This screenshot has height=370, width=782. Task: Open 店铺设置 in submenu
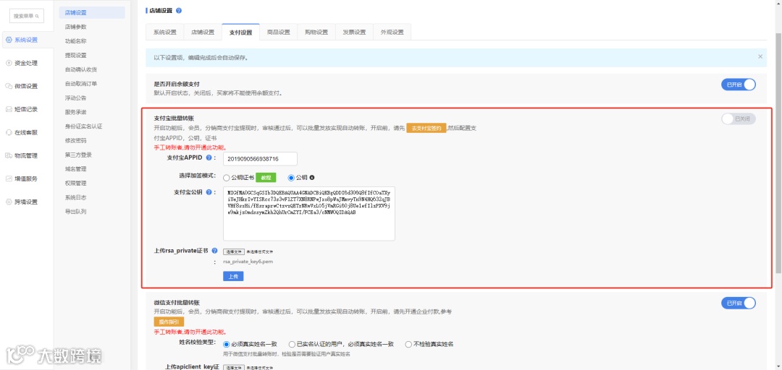tap(92, 12)
